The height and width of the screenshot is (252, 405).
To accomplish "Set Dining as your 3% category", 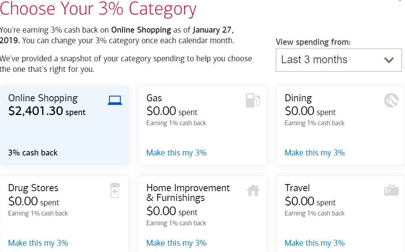I will click(x=314, y=153).
